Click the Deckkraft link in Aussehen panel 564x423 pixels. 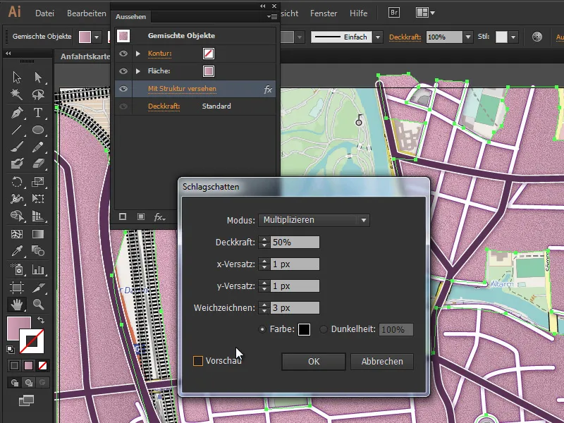pyautogui.click(x=164, y=106)
